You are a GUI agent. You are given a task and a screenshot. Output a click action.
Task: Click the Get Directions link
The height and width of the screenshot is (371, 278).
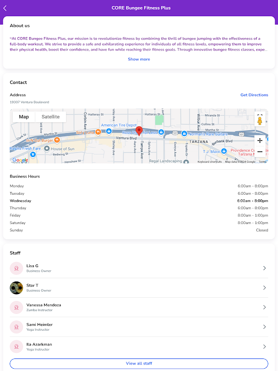pyautogui.click(x=254, y=95)
